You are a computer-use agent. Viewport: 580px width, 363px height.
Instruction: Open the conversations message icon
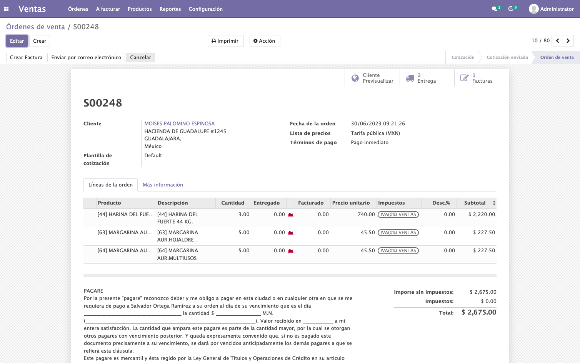click(494, 9)
